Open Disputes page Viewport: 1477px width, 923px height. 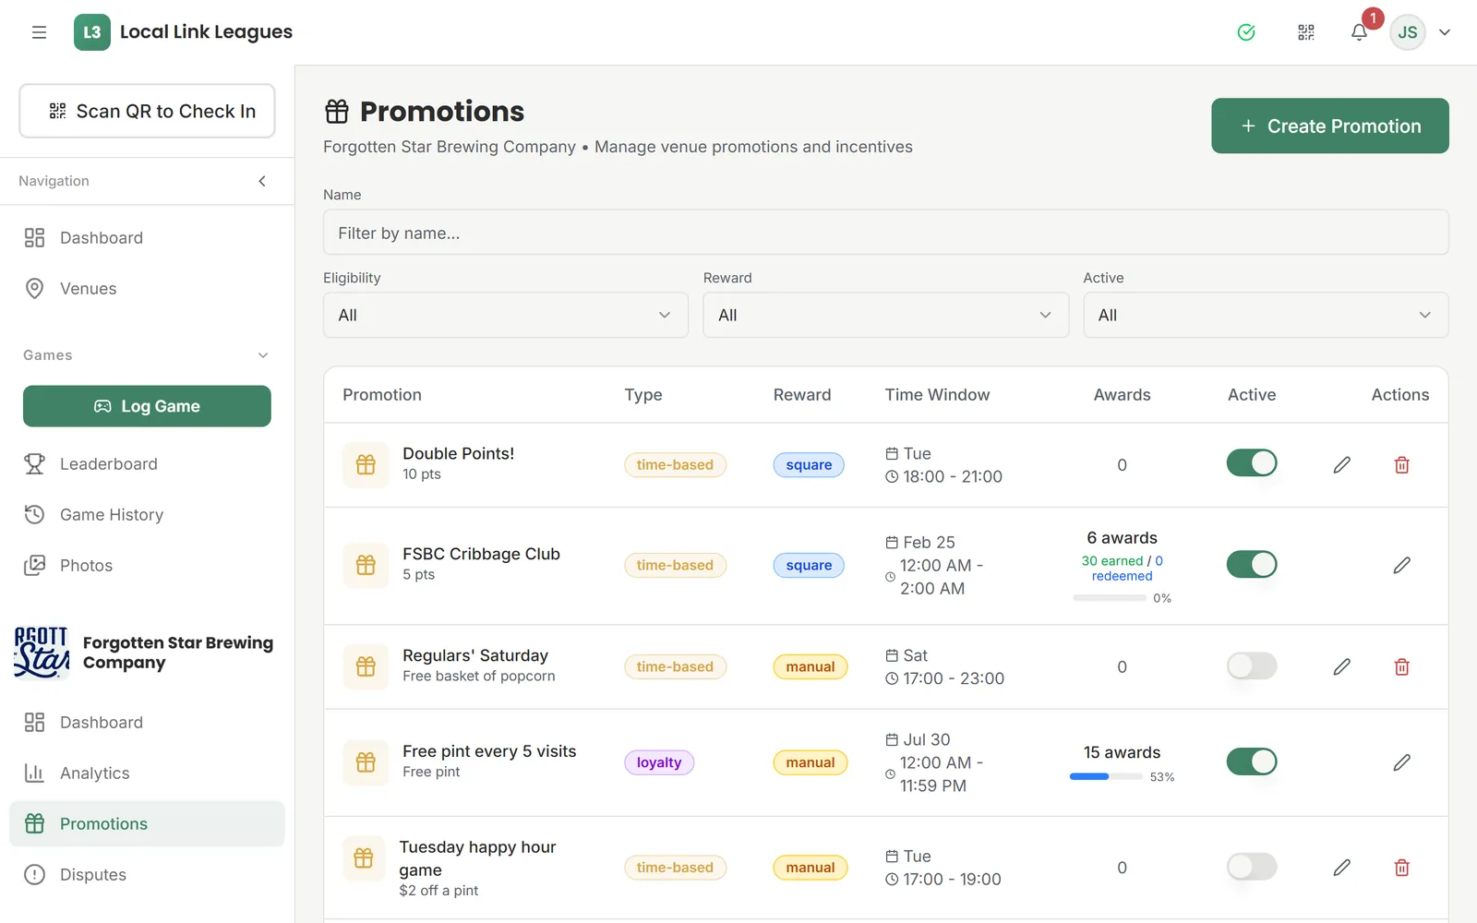(148, 875)
